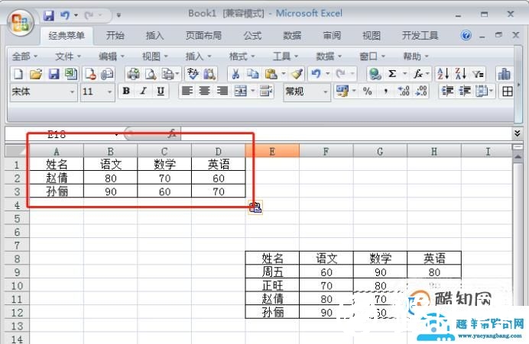
Task: Switch to the 开始 ribbon tab
Action: point(115,35)
